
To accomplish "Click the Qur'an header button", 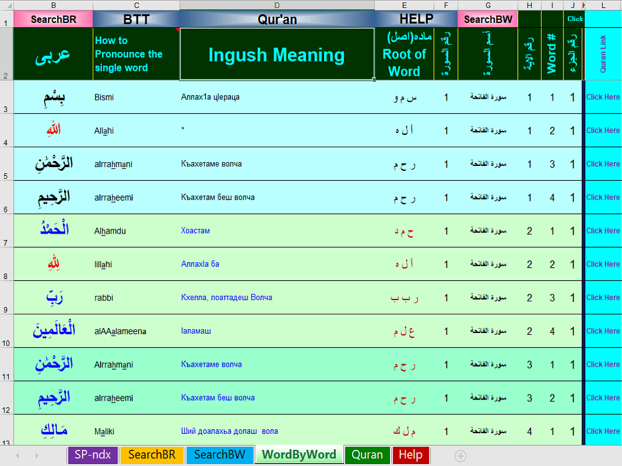I will [x=277, y=19].
